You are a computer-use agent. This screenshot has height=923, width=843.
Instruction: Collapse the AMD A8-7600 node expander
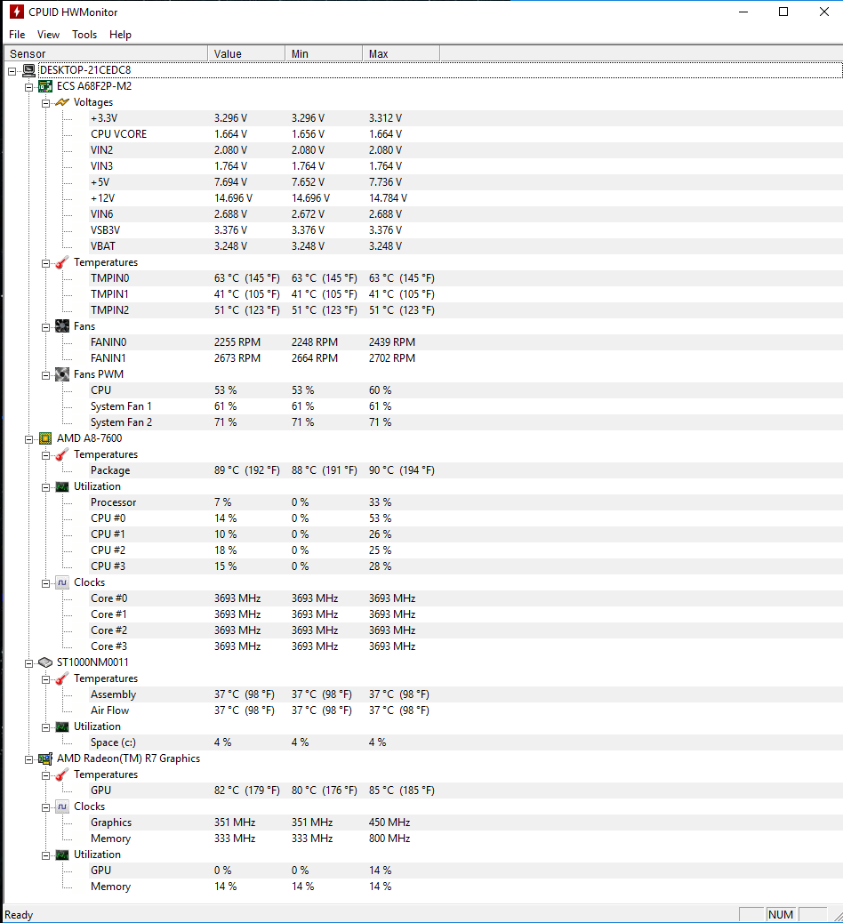[x=28, y=439]
